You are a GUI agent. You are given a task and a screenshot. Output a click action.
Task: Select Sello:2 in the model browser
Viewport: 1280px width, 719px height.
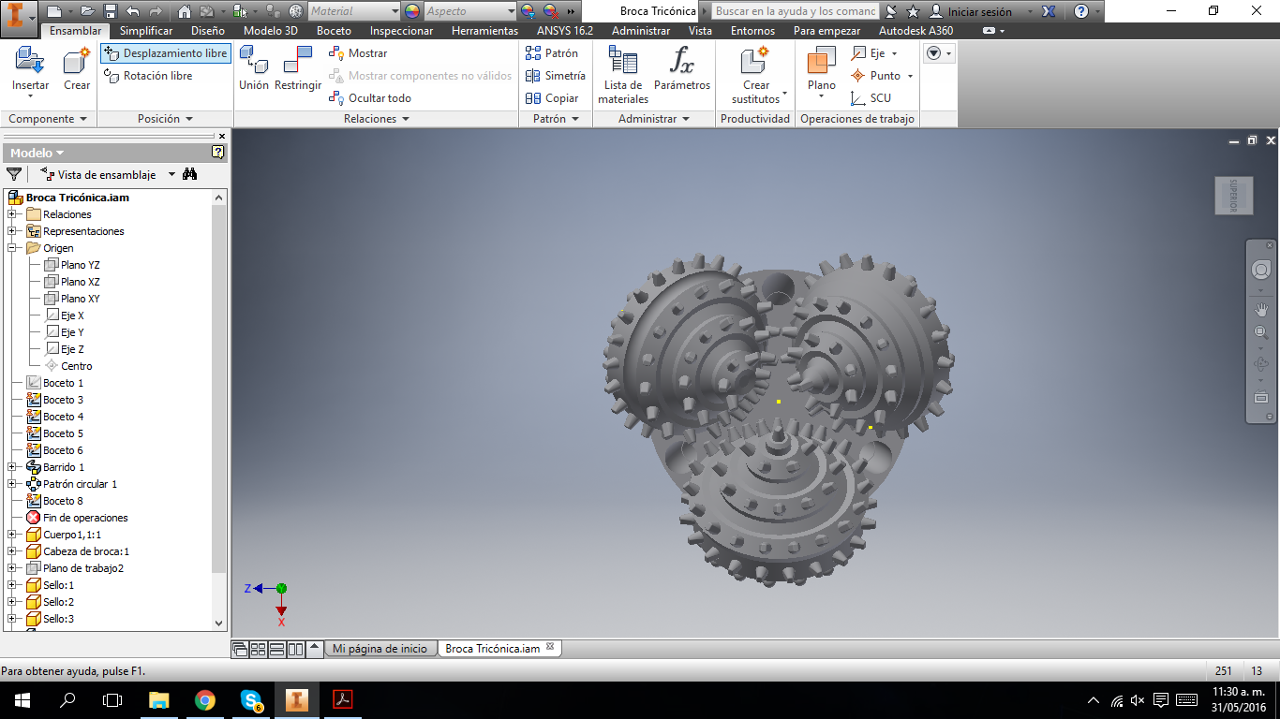pyautogui.click(x=58, y=602)
